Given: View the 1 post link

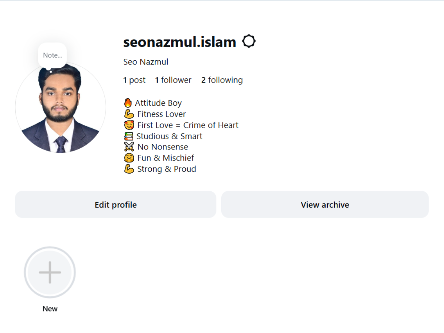Looking at the screenshot, I should pos(134,80).
